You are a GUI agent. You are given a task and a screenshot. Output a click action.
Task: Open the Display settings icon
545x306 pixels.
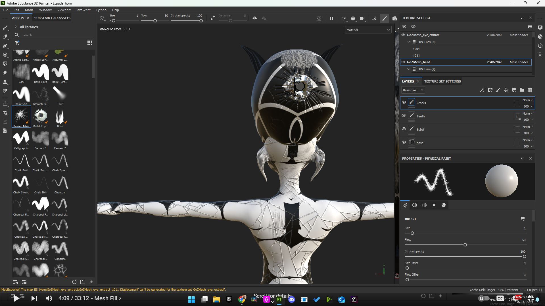(540, 28)
